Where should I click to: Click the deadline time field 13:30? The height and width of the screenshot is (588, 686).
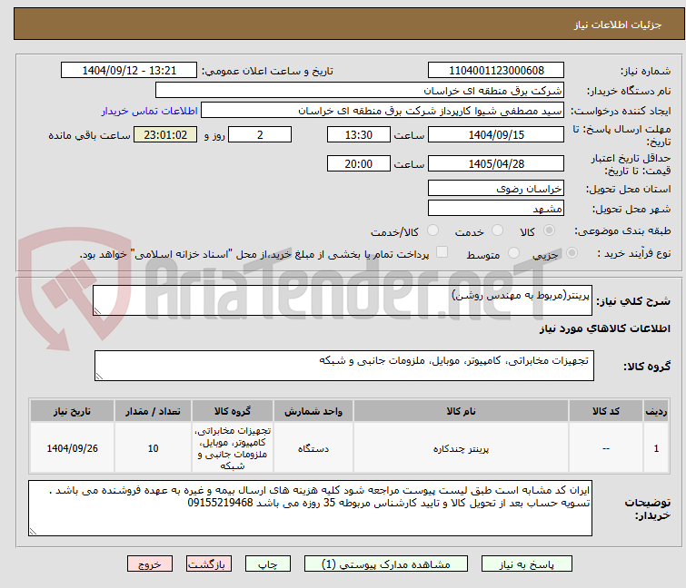[x=359, y=134]
